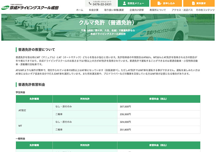This screenshot has width=216, height=152.
Task: Click the heading 普通免許教習料金
Action: click(x=31, y=85)
